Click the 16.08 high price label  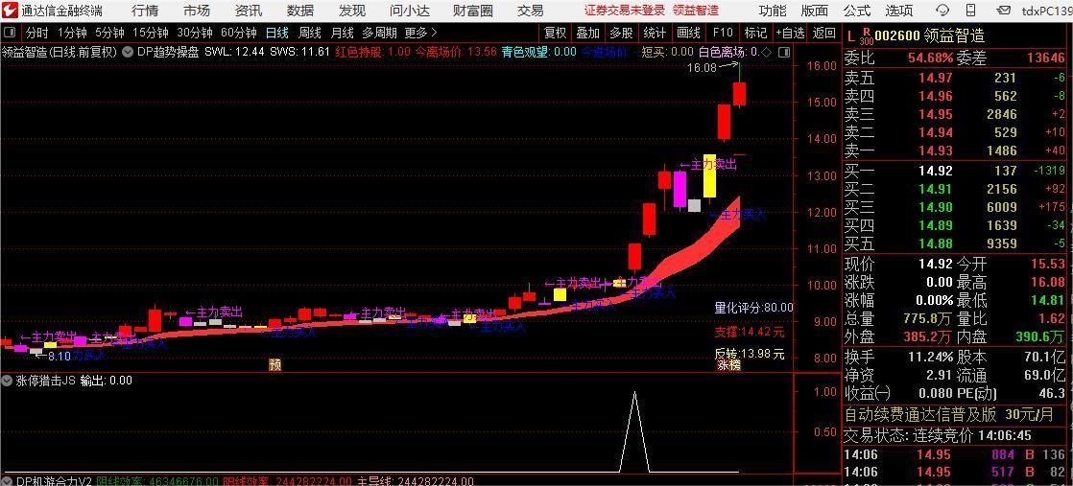coord(702,68)
